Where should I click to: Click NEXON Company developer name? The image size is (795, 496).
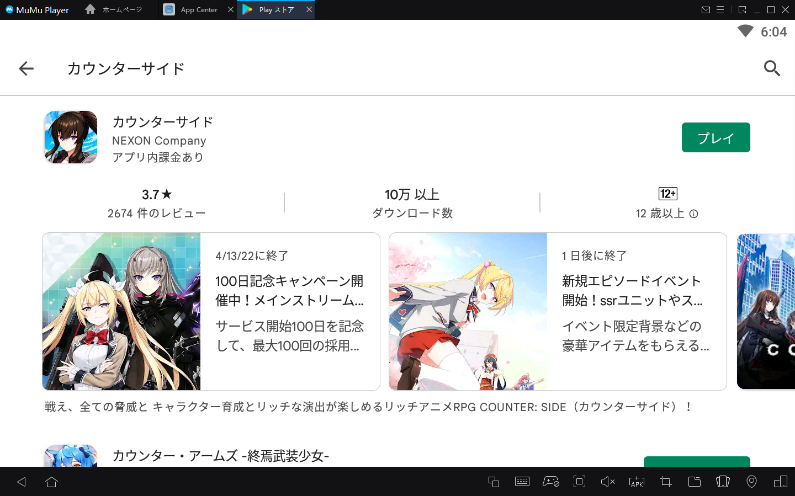tap(159, 141)
